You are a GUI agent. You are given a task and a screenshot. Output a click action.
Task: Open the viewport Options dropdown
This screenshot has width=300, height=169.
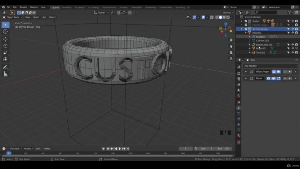coord(228,13)
